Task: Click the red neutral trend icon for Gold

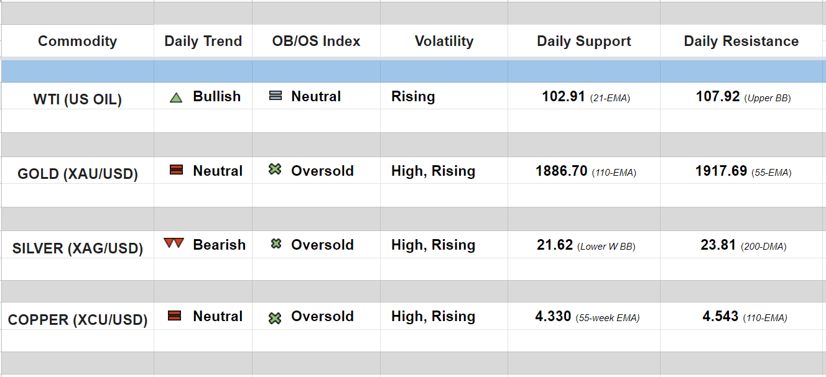Action: tap(176, 170)
